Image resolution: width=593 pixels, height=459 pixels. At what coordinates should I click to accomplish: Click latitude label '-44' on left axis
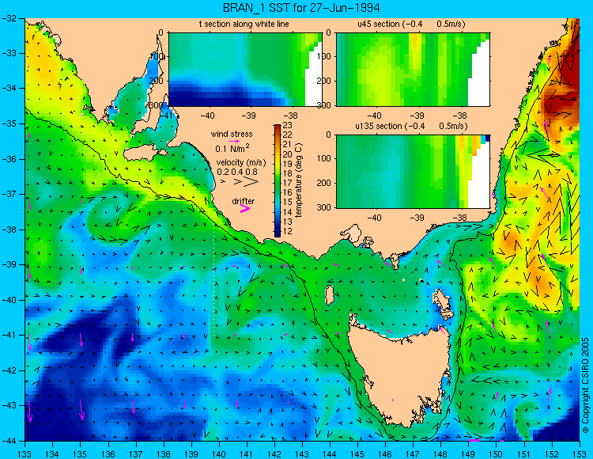pos(9,441)
